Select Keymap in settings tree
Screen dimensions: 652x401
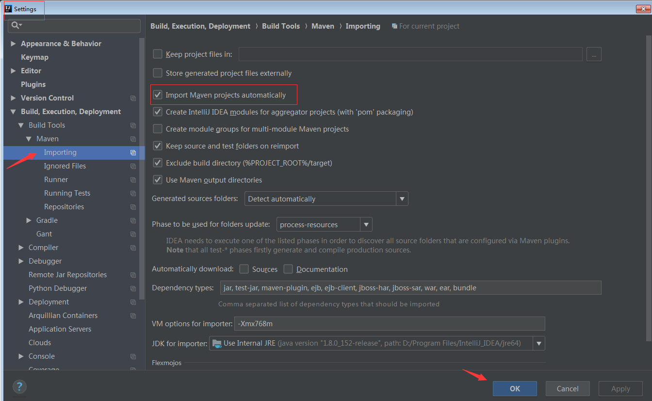[34, 57]
